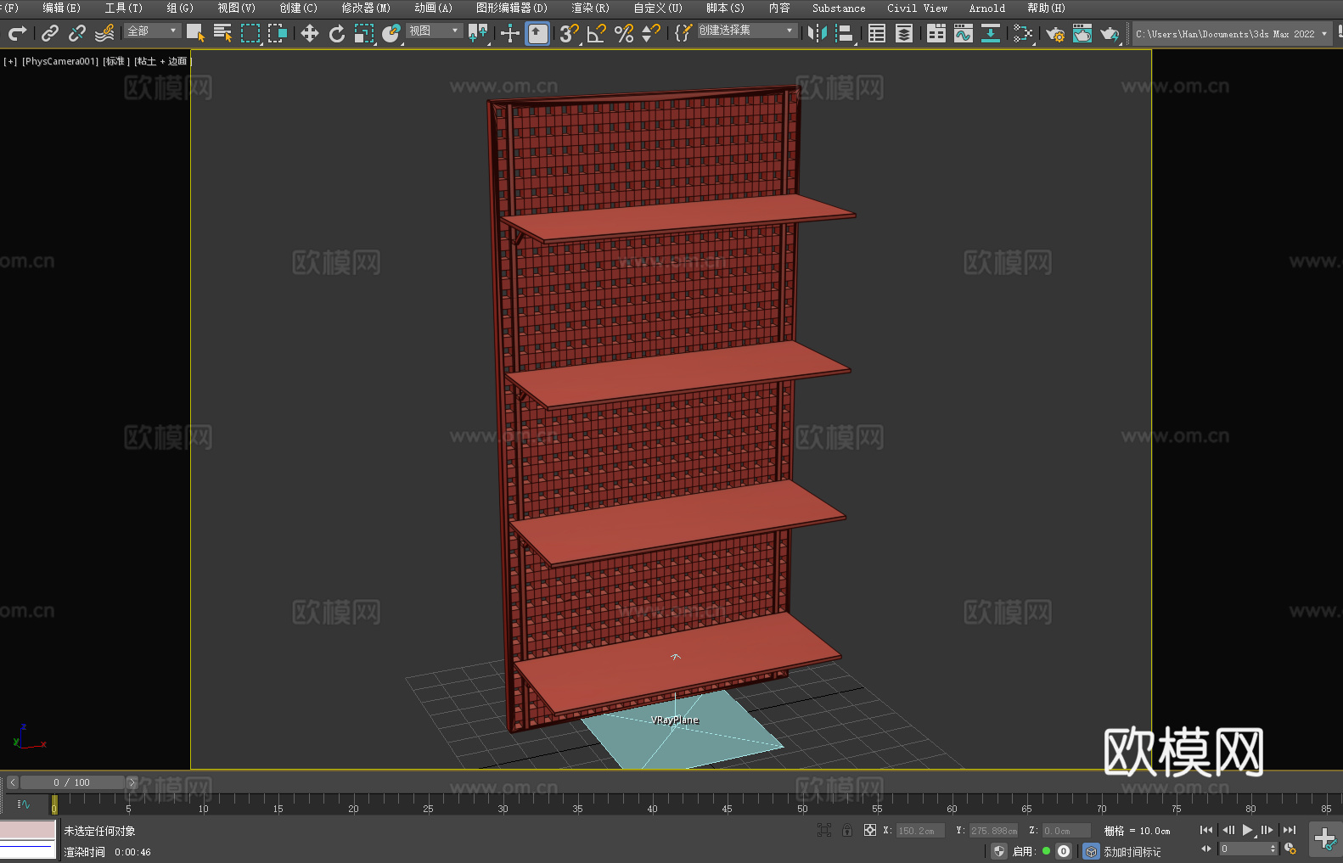The height and width of the screenshot is (863, 1343).
Task: Toggle the Ribbon display icon
Action: (936, 33)
